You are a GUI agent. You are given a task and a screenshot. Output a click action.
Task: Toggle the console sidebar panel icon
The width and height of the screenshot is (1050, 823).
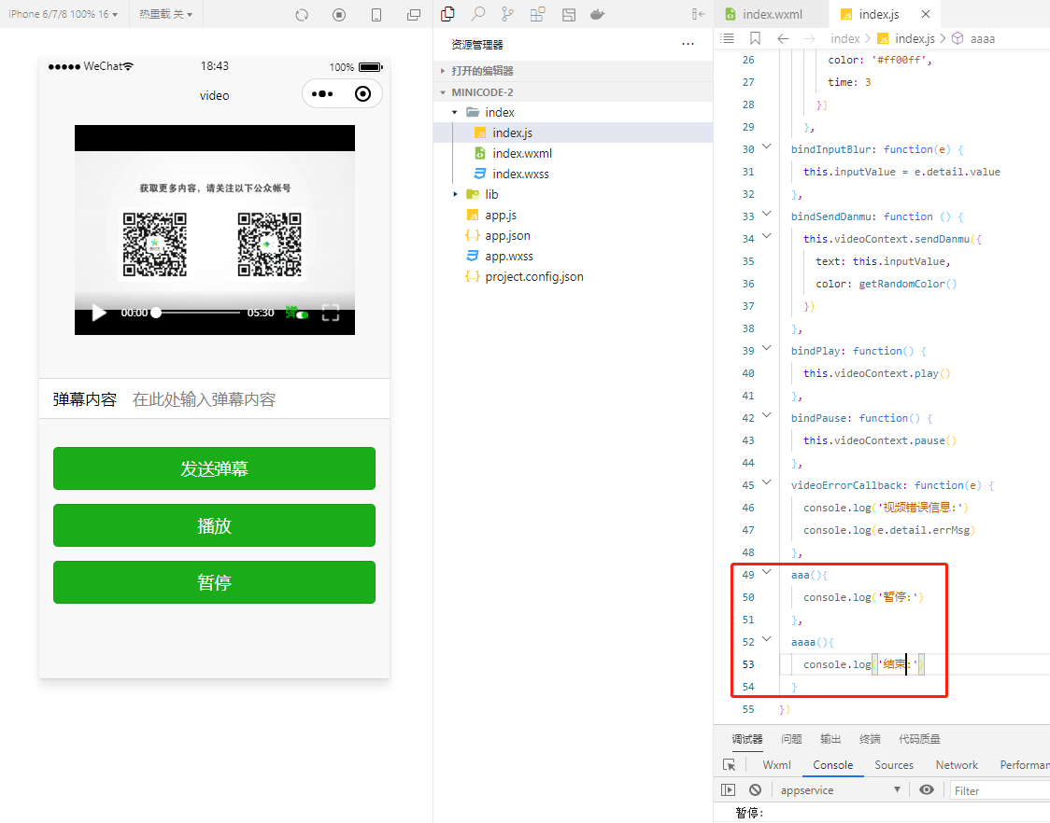[x=728, y=789]
